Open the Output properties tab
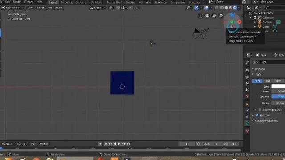Image resolution: width=285 pixels, height=160 pixels. click(247, 77)
